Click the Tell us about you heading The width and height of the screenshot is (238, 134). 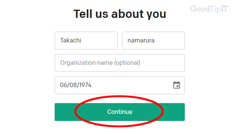pyautogui.click(x=120, y=14)
